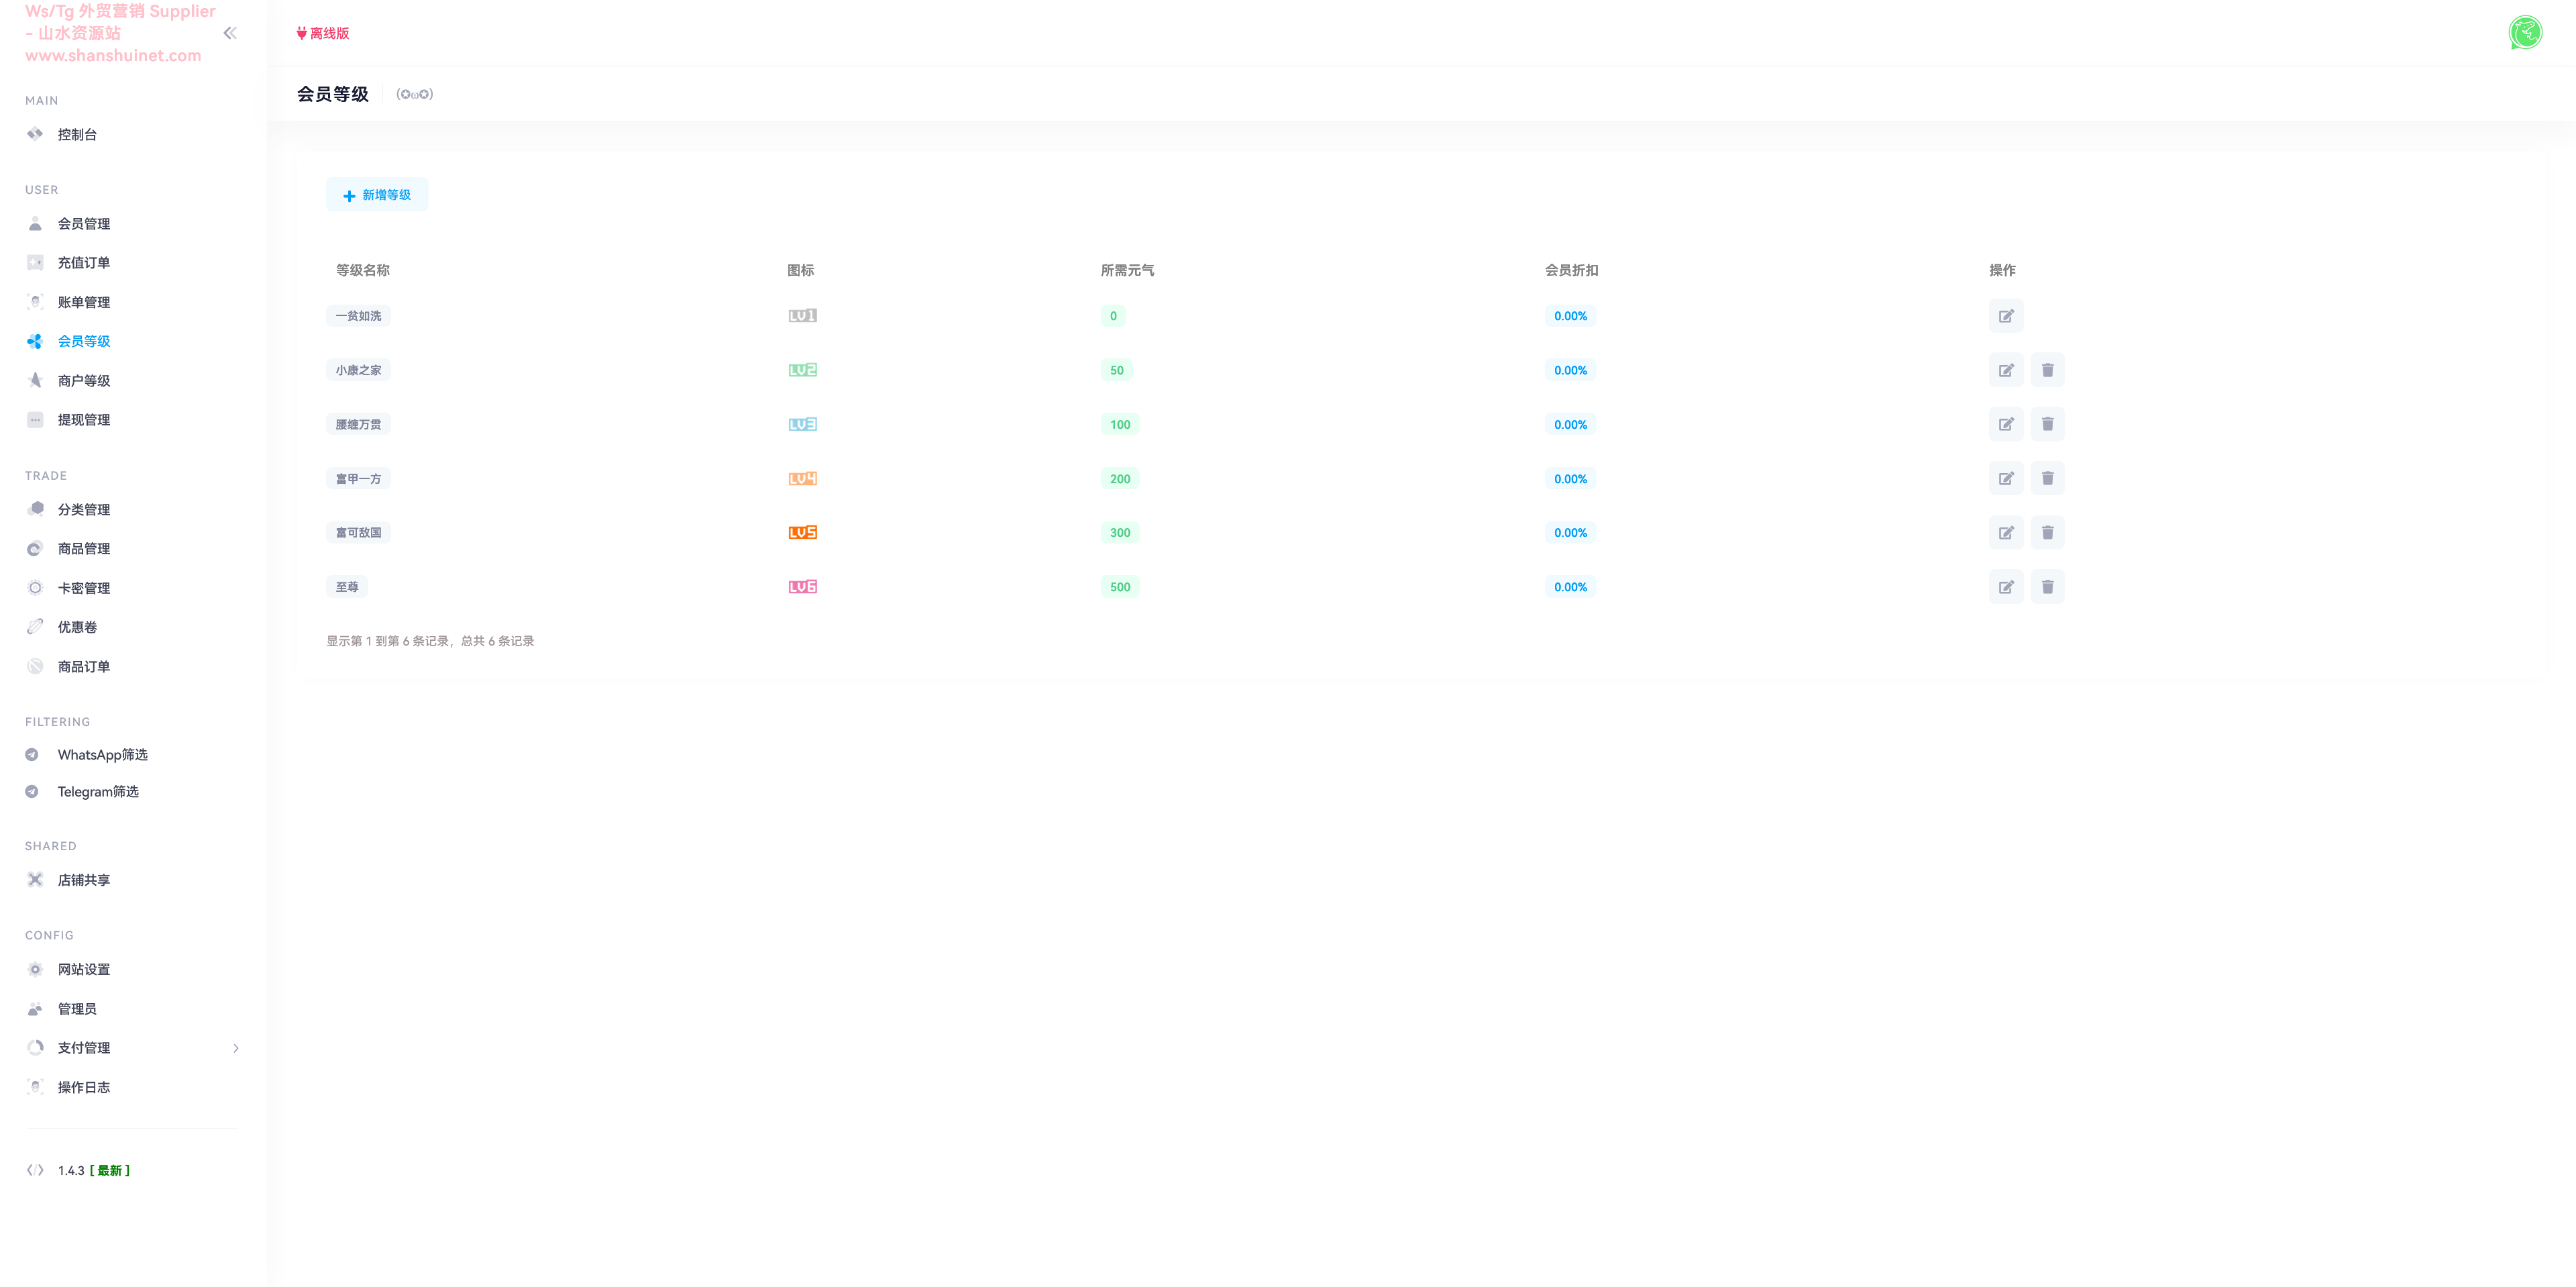
Task: Click the LV5 level badge icon
Action: (802, 533)
